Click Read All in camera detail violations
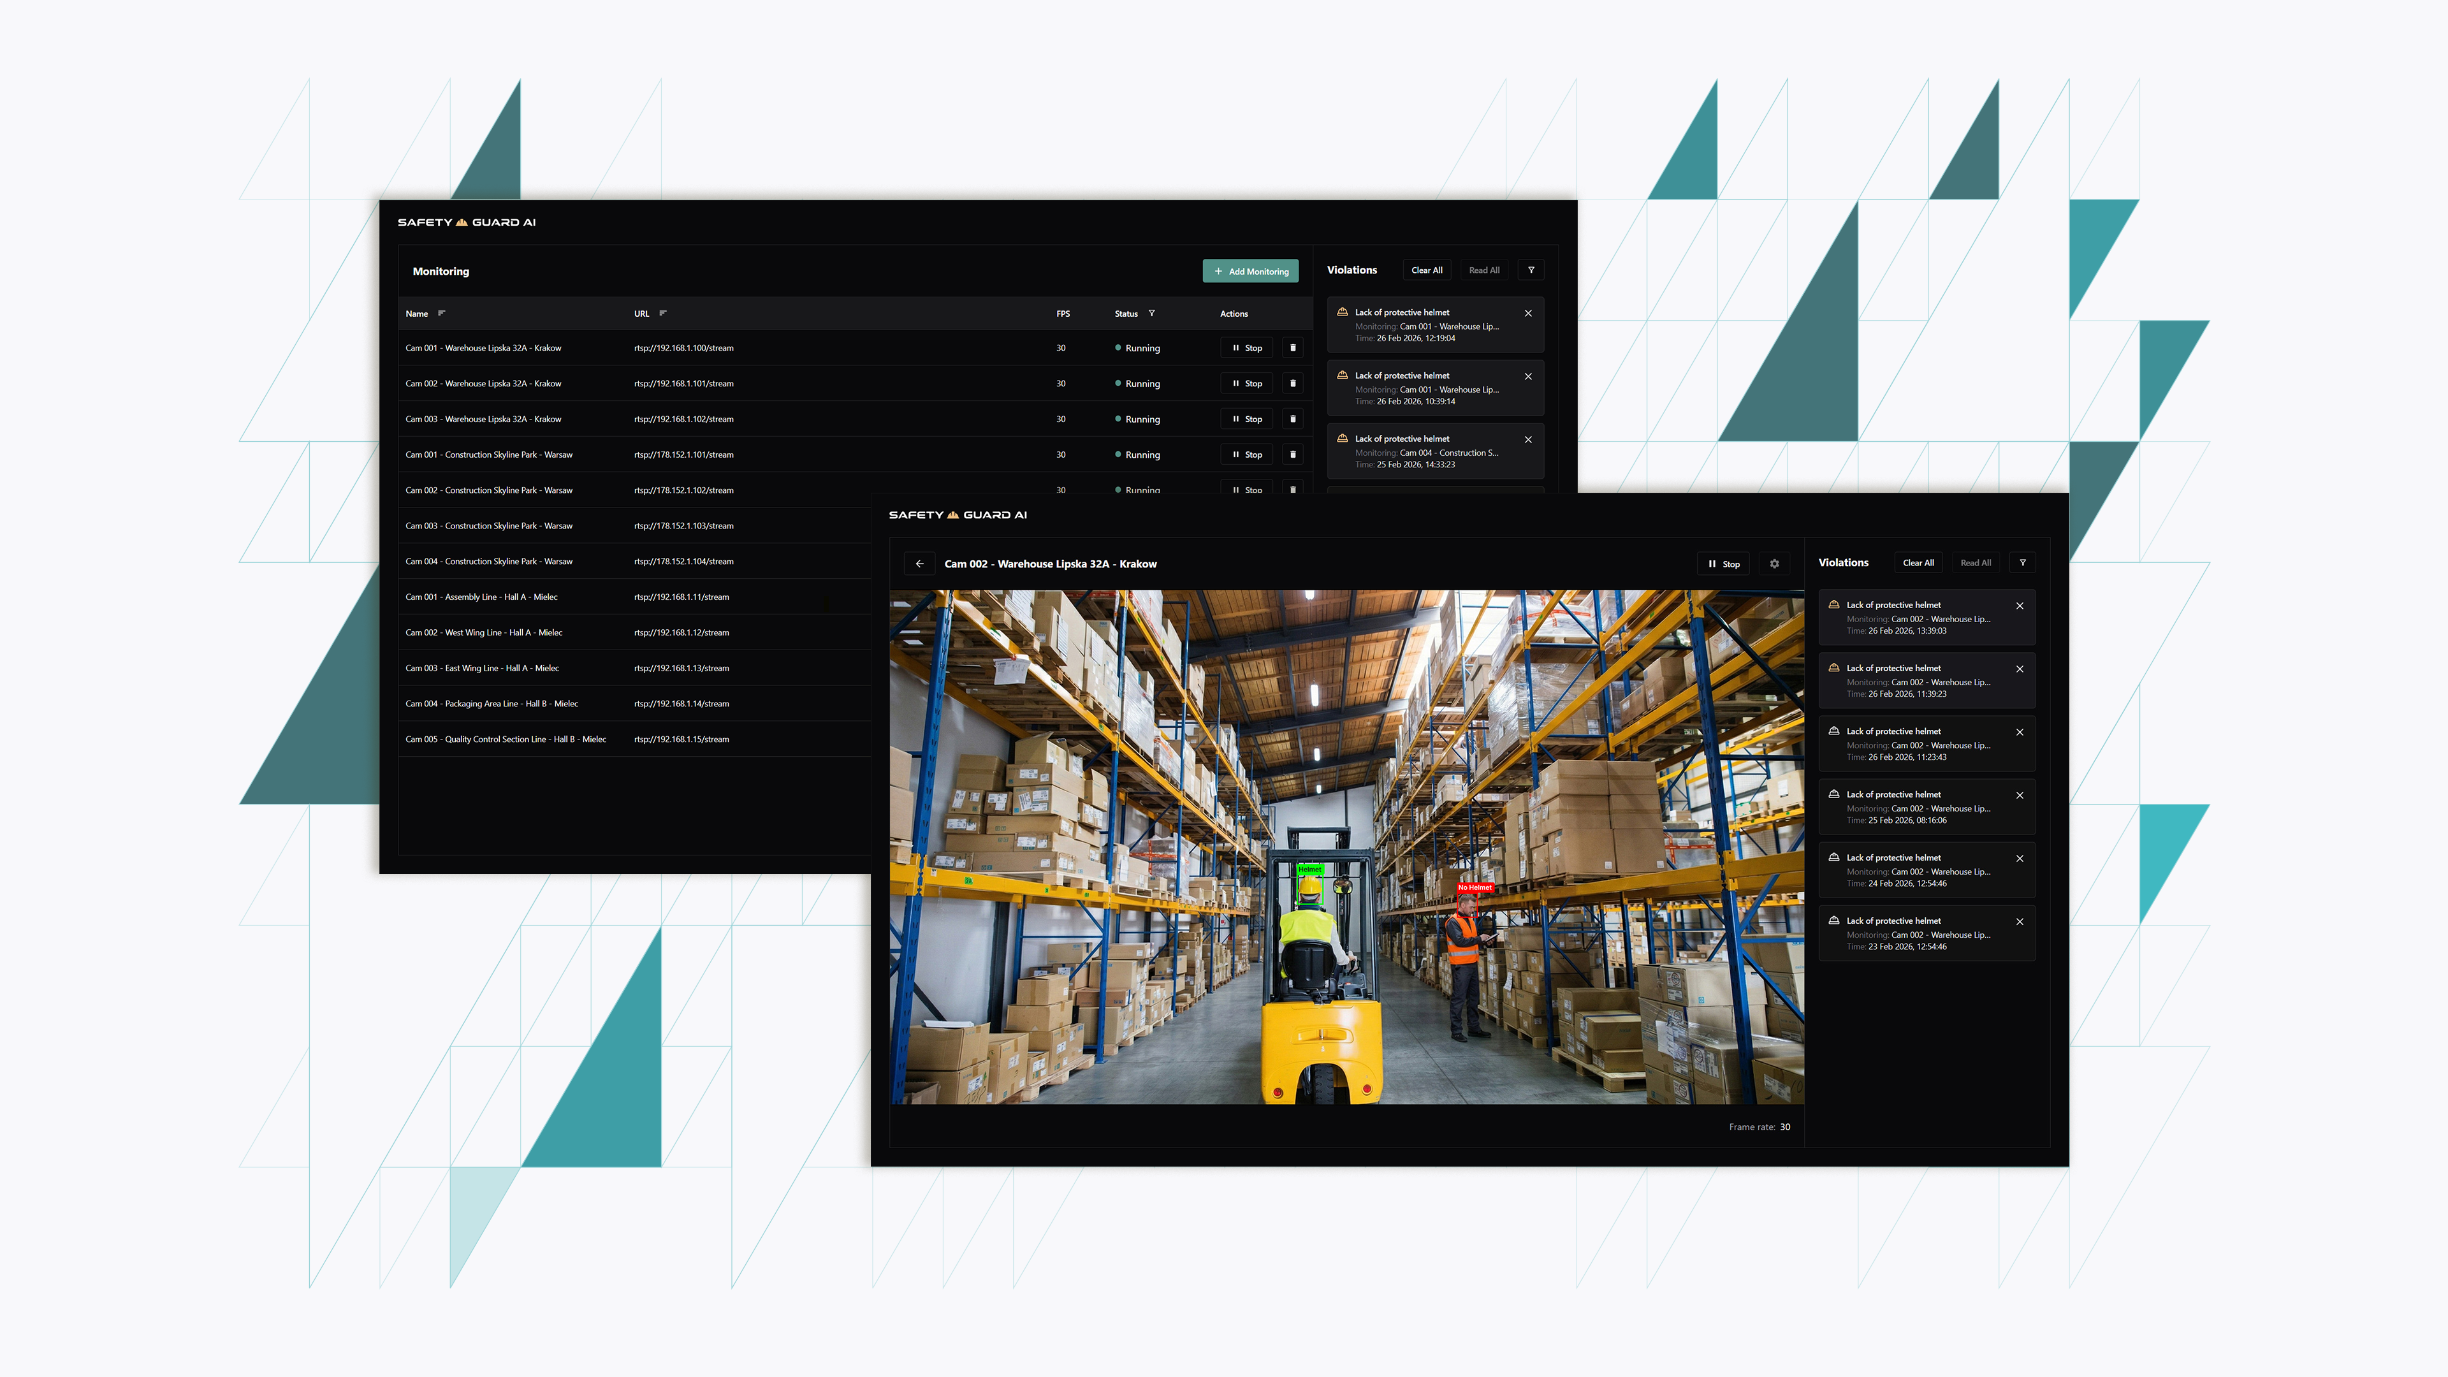Screen dimensions: 2448x1377 (1976, 562)
